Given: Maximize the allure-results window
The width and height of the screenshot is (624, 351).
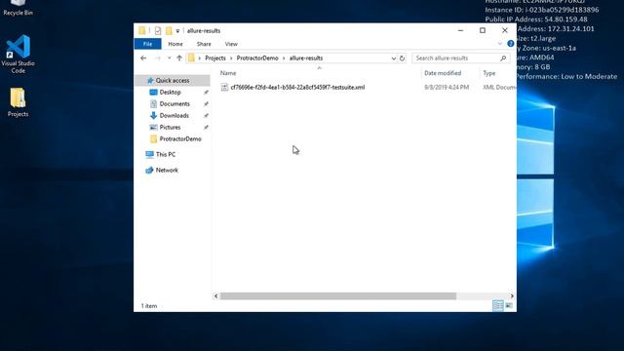Looking at the screenshot, I should pyautogui.click(x=483, y=30).
